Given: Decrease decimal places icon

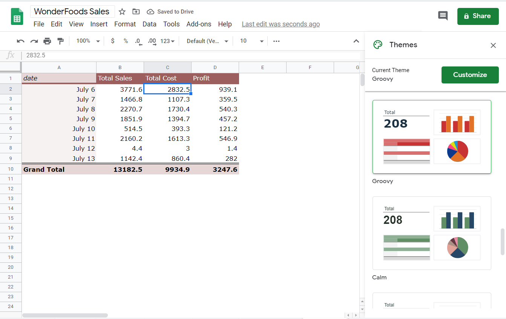Looking at the screenshot, I should pyautogui.click(x=138, y=41).
